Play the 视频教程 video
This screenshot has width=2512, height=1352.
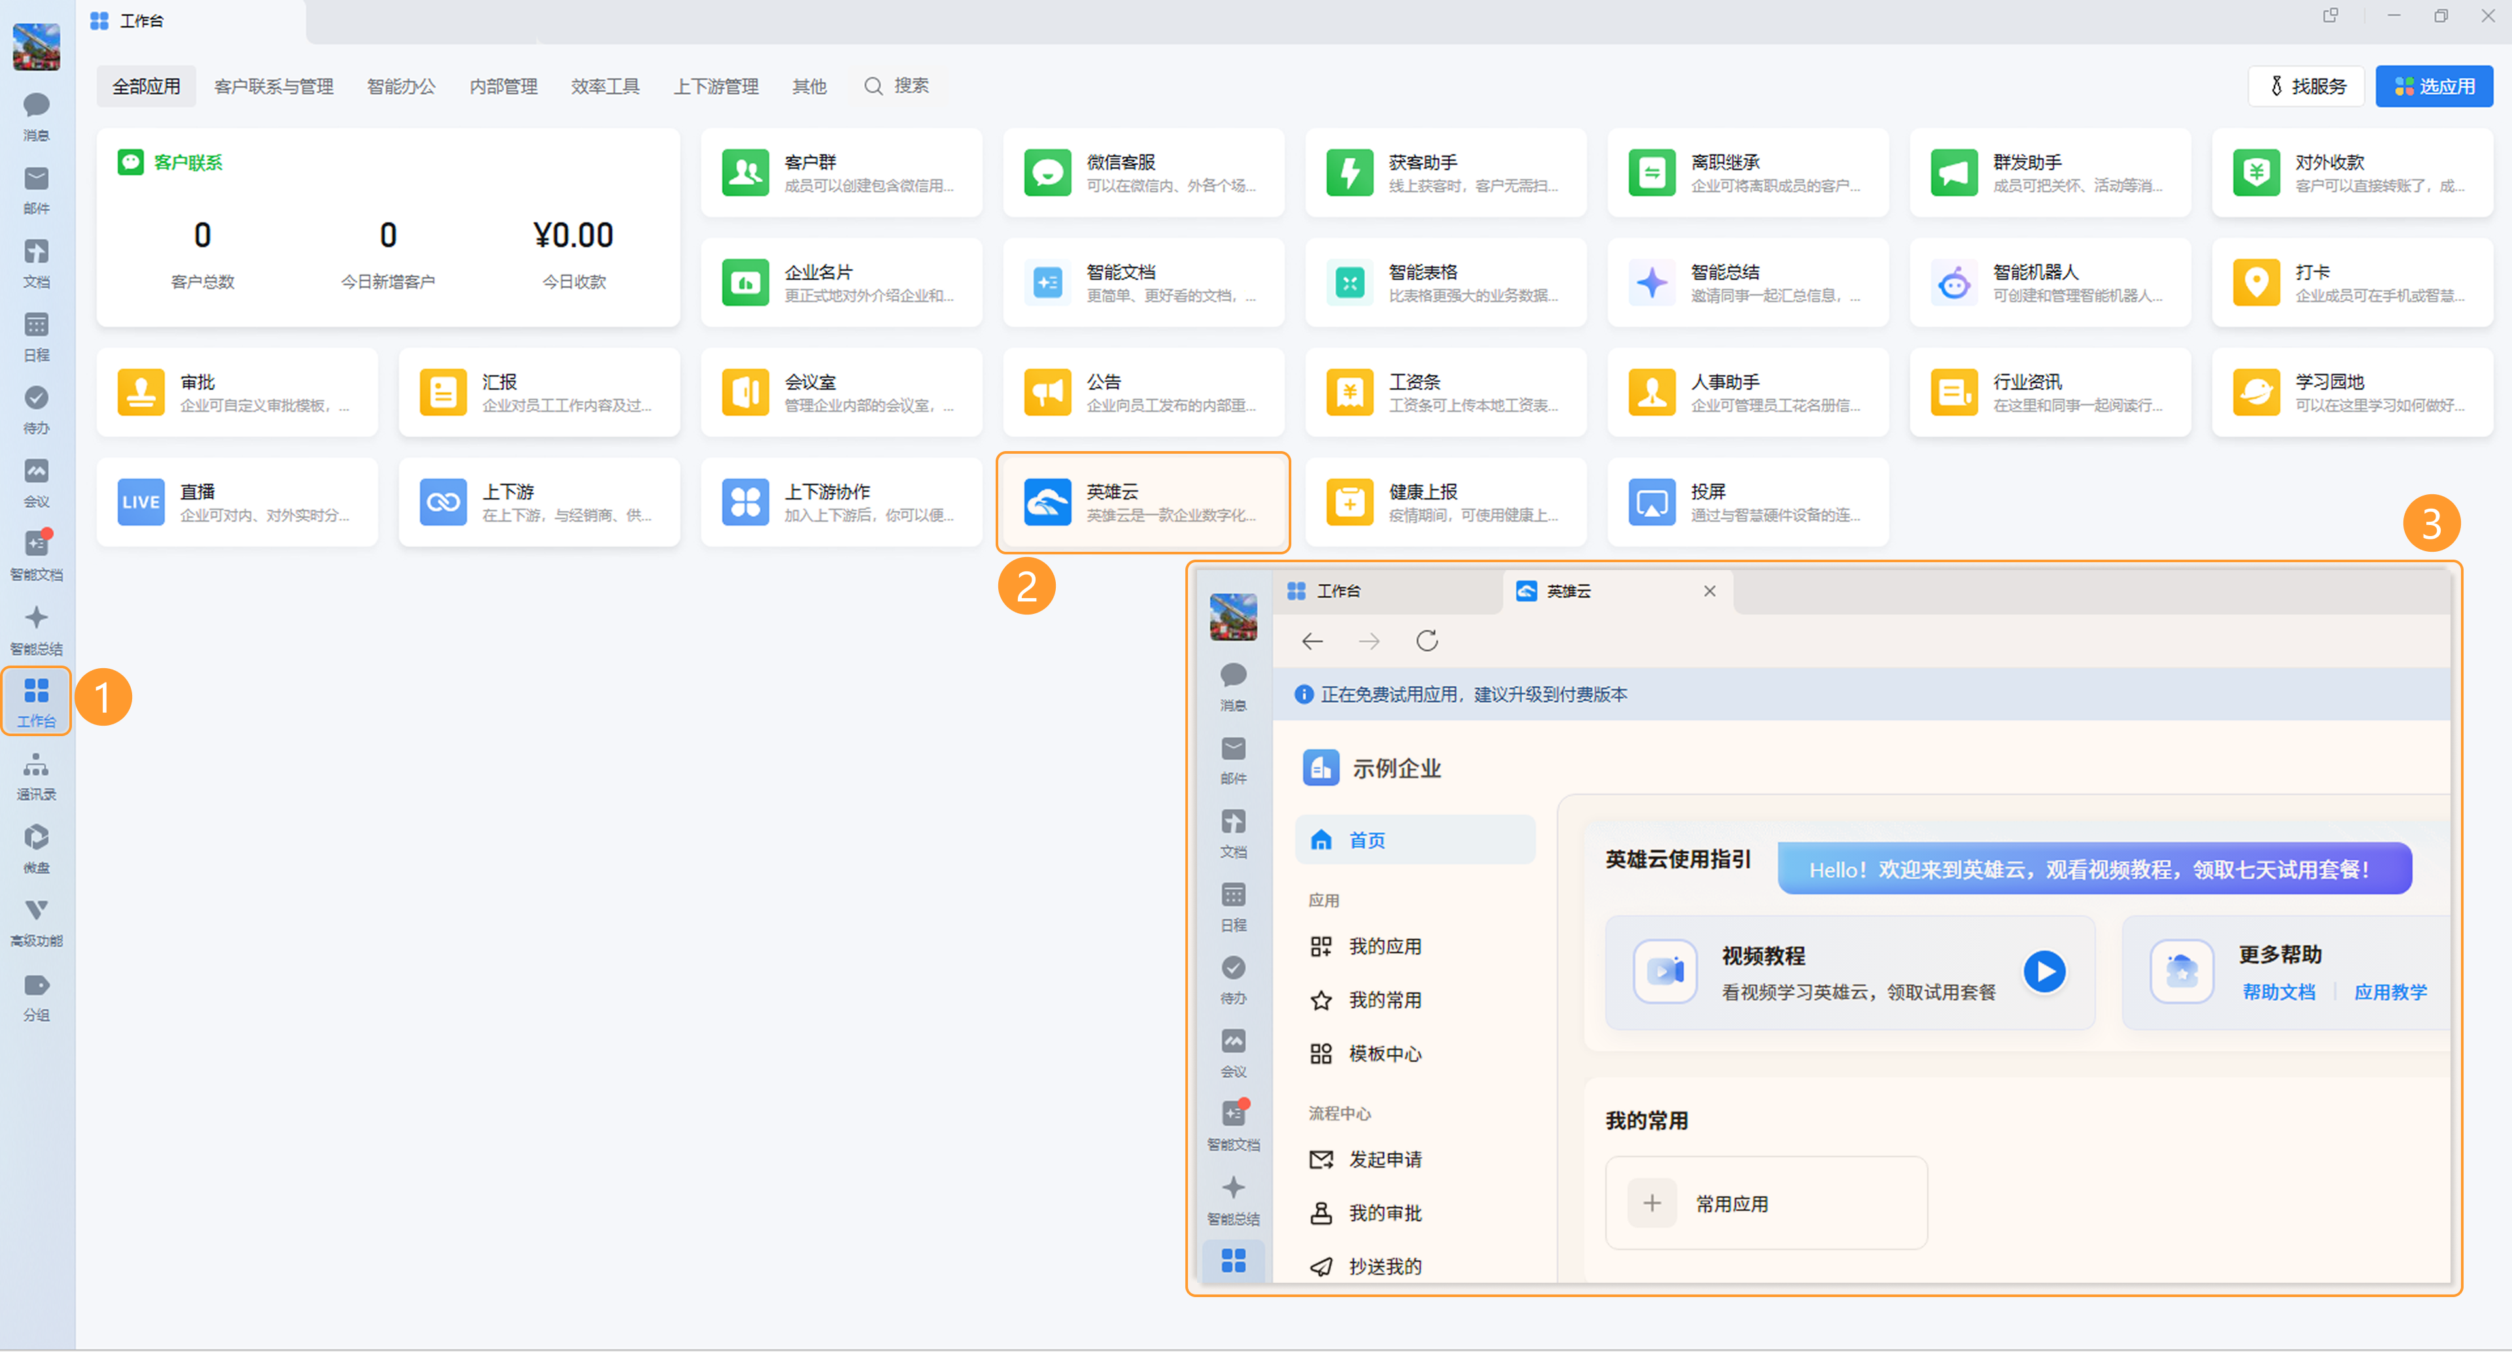2044,973
